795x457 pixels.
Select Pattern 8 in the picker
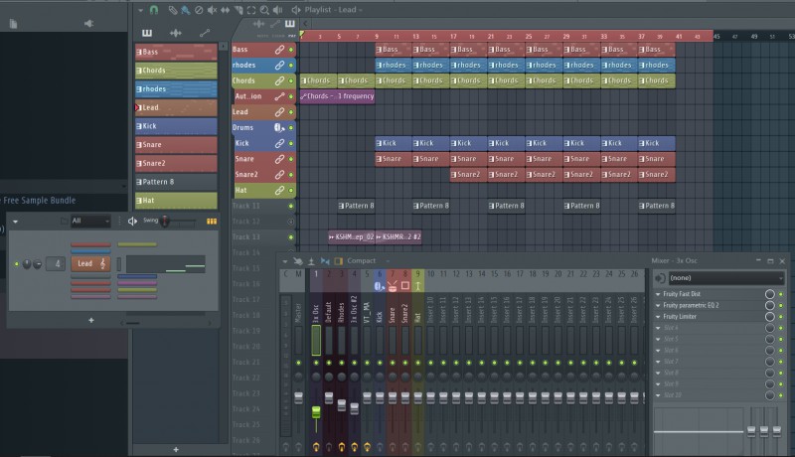click(176, 182)
